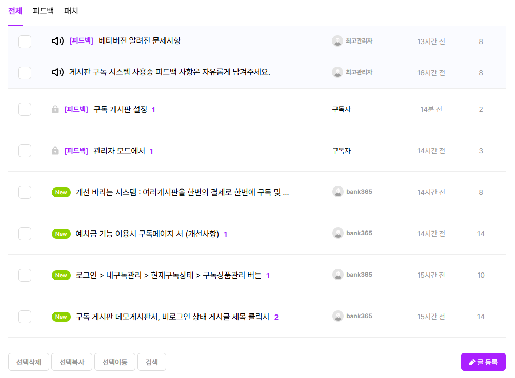Click the megaphone icon on 베타버전 알려진 문제사항
This screenshot has height=378, width=515.
pyautogui.click(x=57, y=41)
